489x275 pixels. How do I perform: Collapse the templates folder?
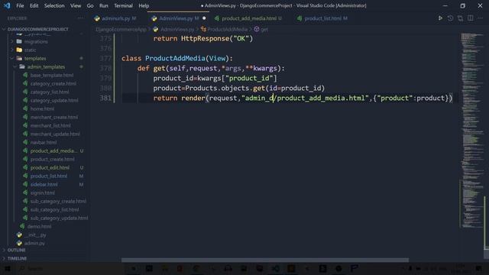tap(12, 58)
